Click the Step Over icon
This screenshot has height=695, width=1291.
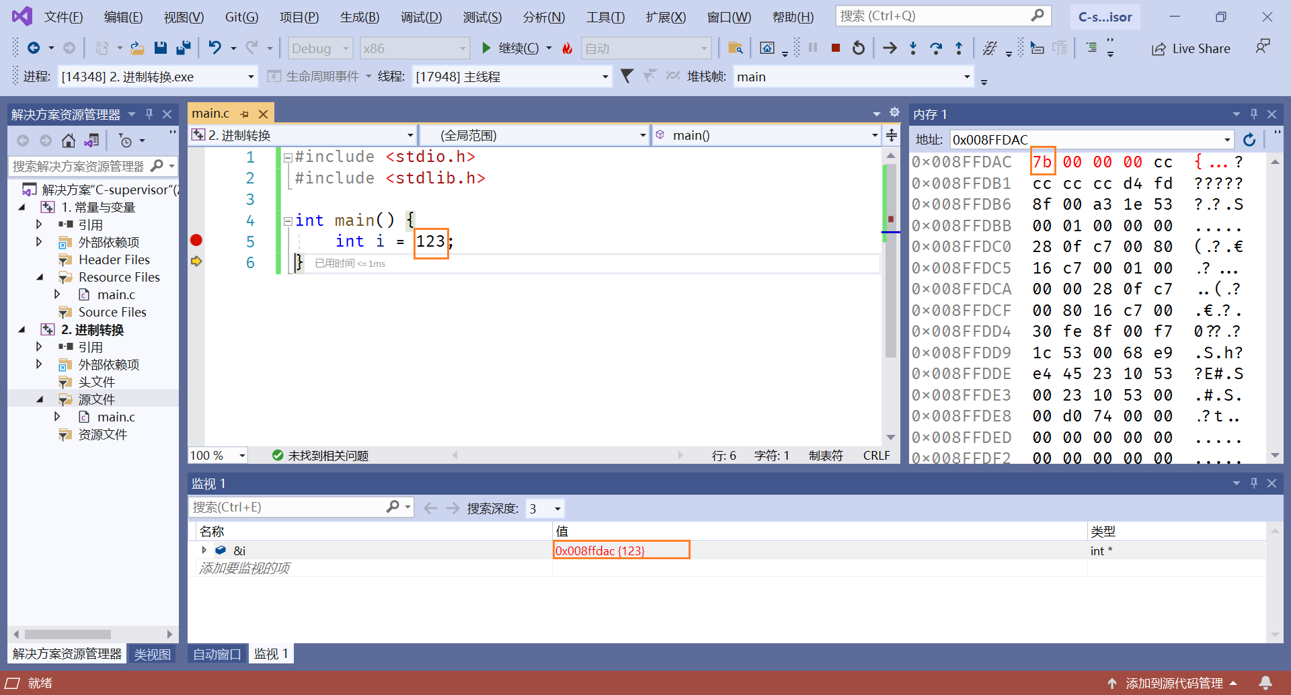[936, 48]
